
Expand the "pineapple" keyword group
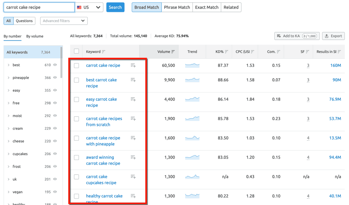tap(9, 78)
